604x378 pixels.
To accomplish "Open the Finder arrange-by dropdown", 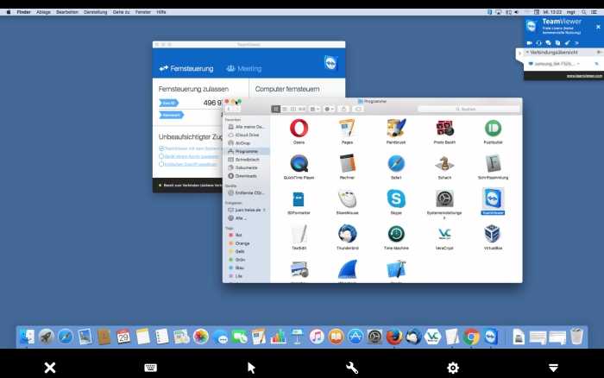I will [315, 109].
